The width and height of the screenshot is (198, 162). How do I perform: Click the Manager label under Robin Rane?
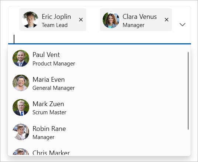[x=44, y=137]
